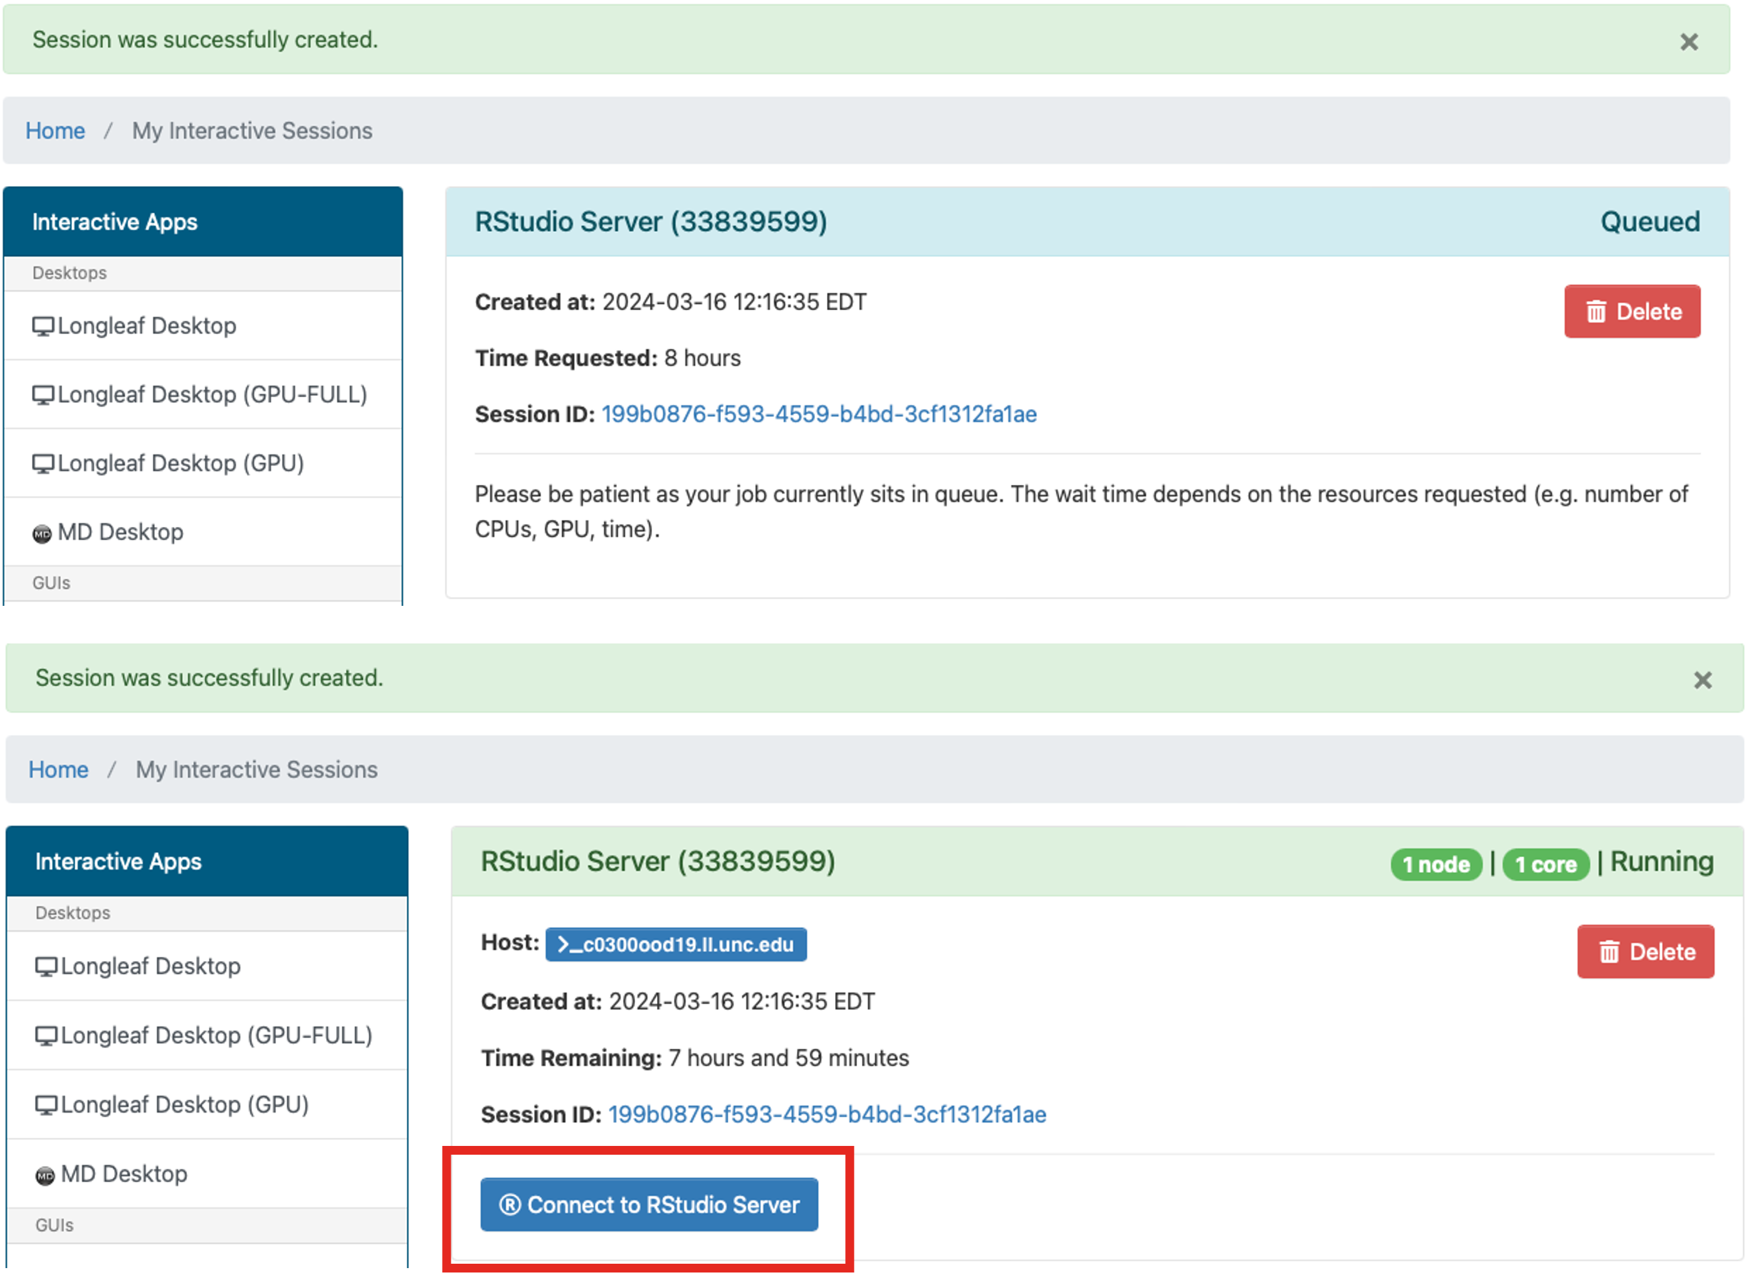Click 'My Interactive Sessions' breadcrumb on the Queued page

pyautogui.click(x=253, y=131)
